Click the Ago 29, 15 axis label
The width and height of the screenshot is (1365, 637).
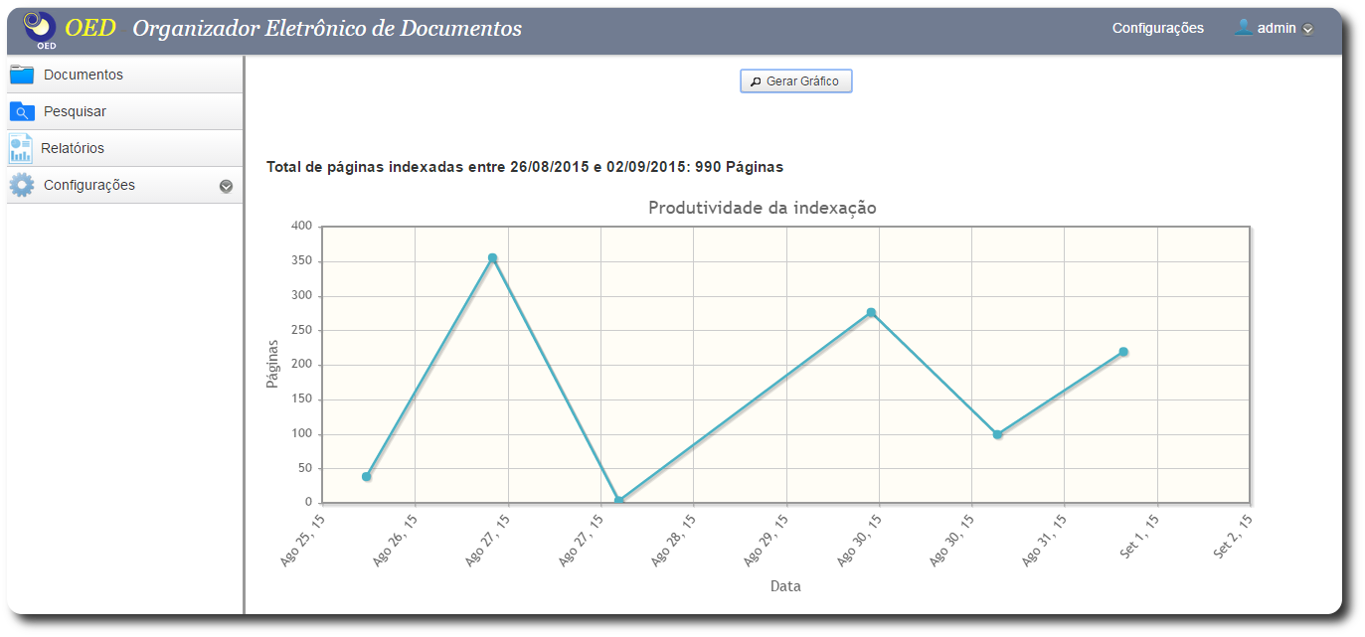pos(766,540)
